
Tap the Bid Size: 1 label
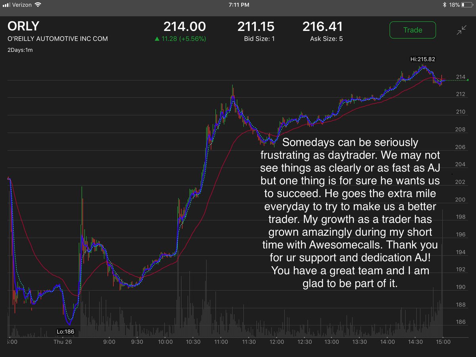click(259, 39)
